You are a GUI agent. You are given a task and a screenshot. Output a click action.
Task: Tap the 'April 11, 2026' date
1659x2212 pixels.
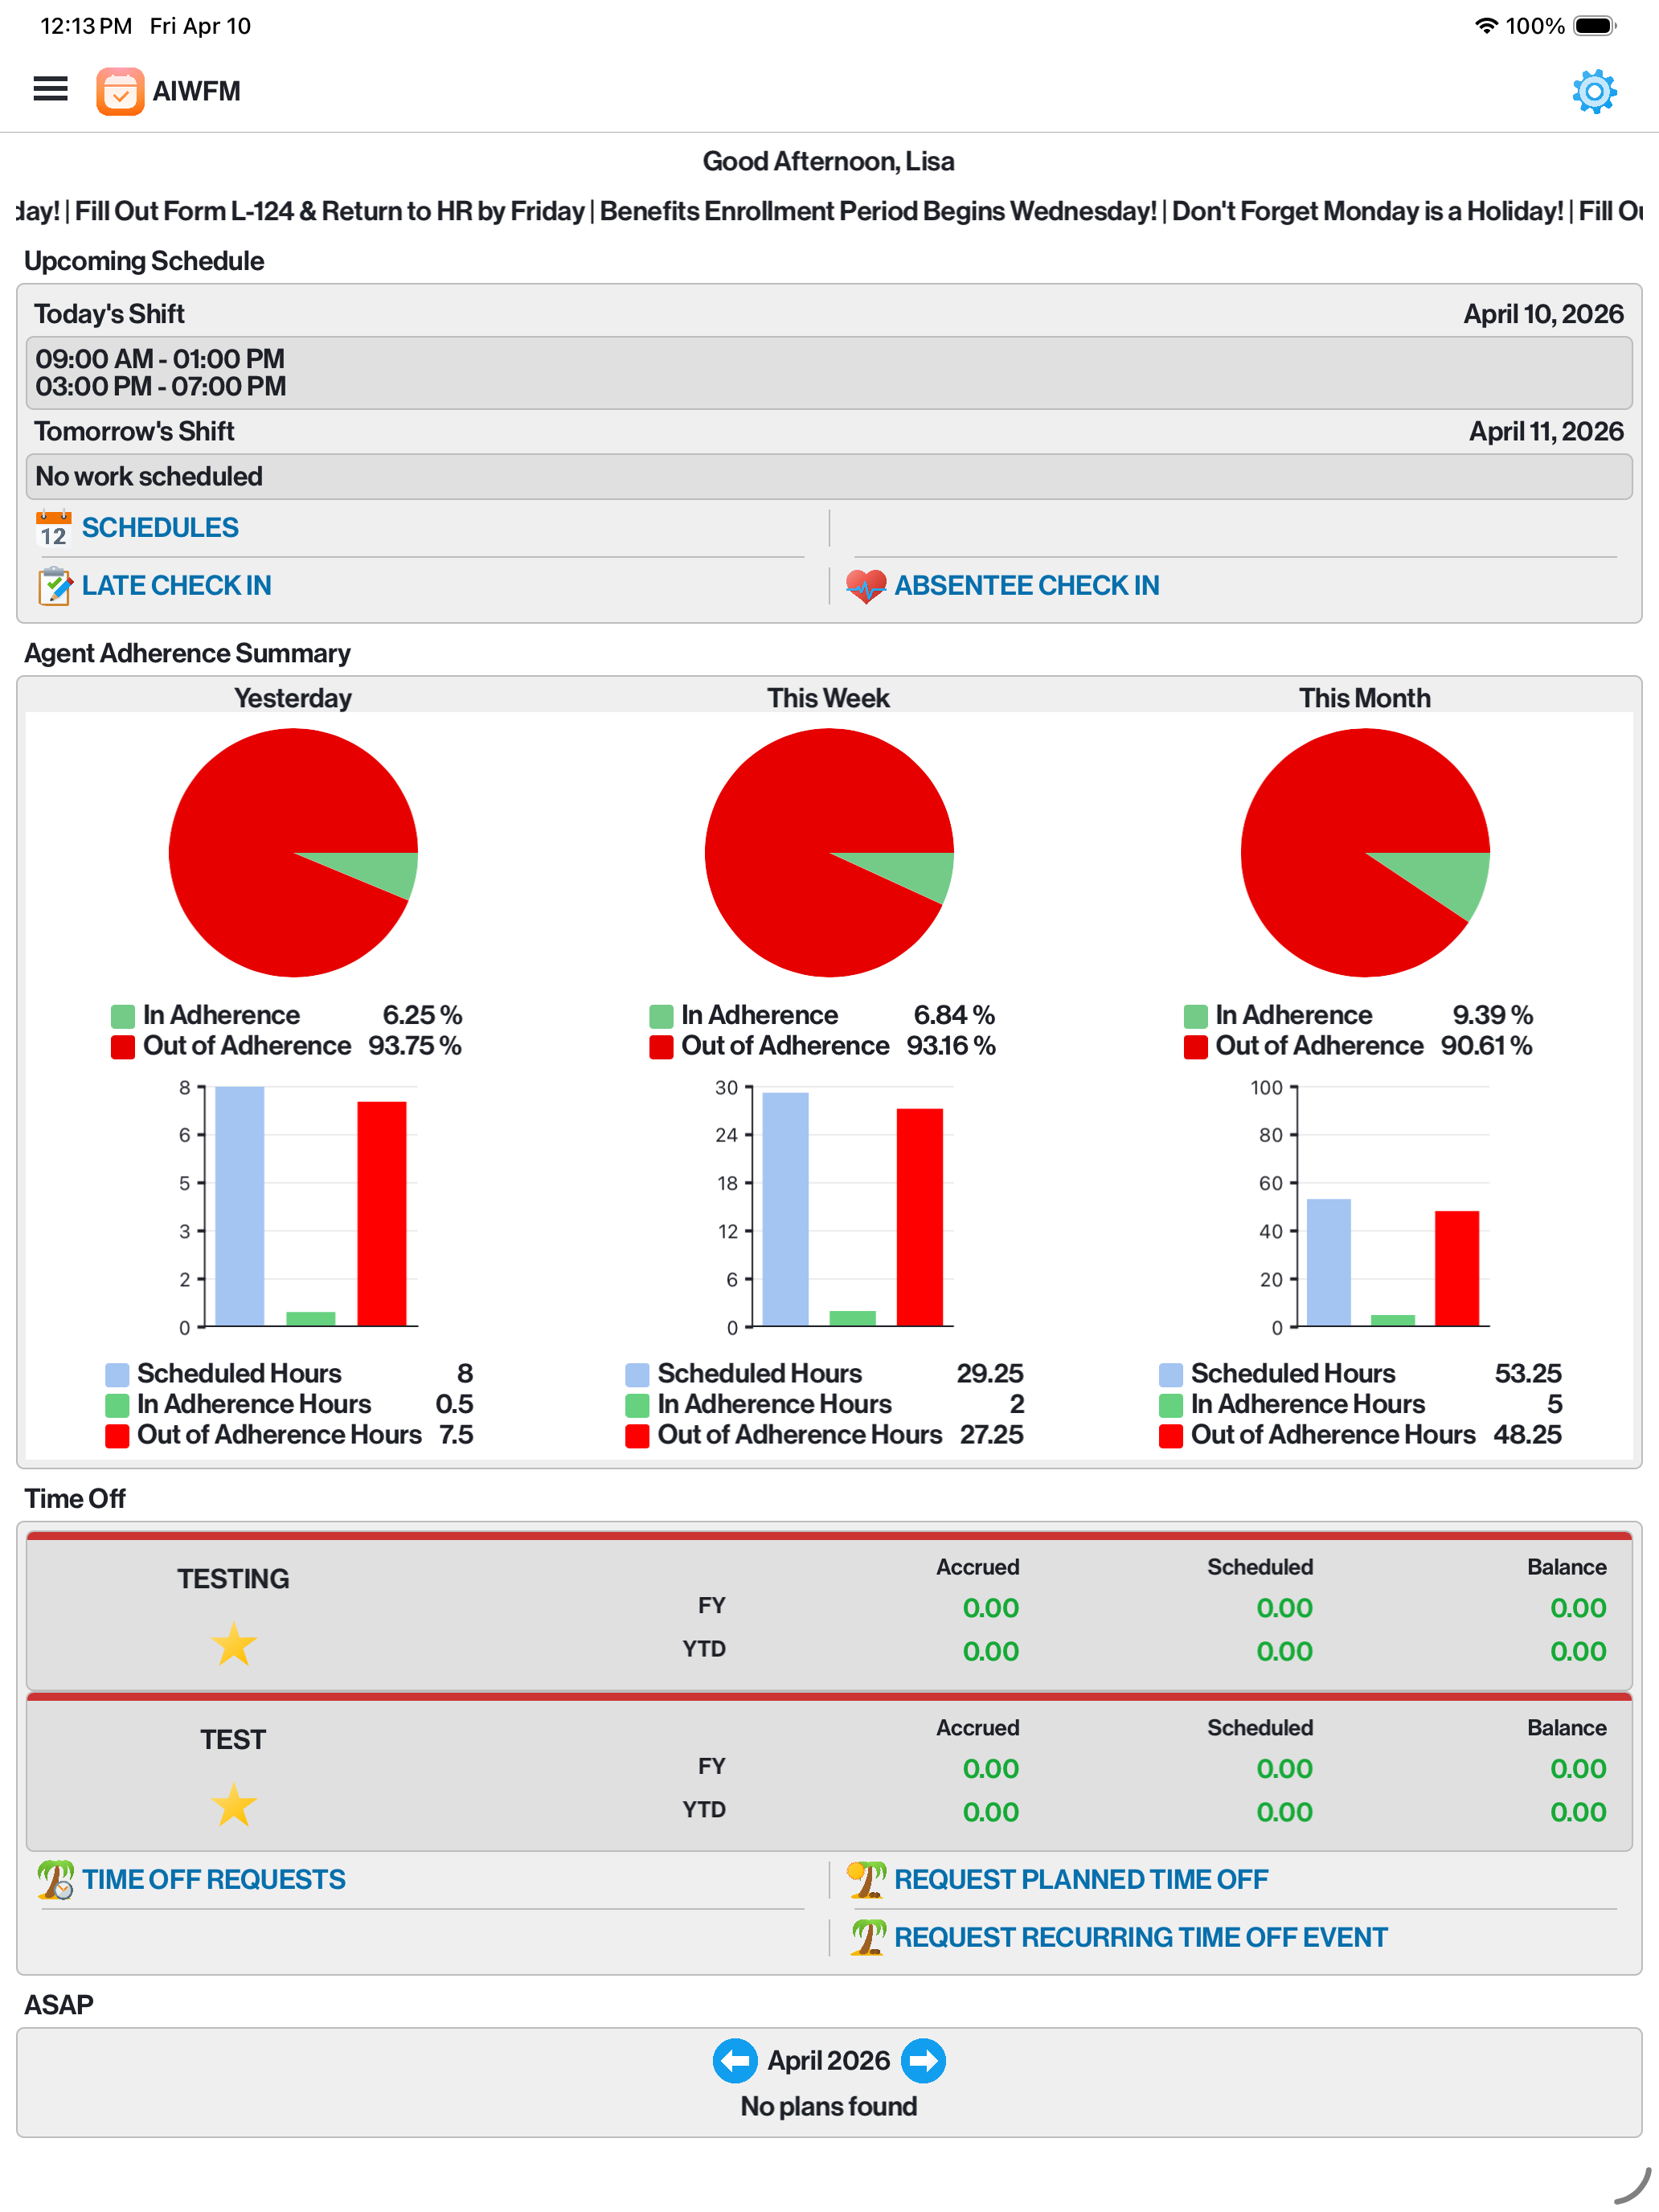point(1546,431)
